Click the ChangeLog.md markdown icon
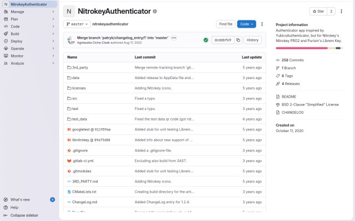 pyautogui.click(x=69, y=202)
